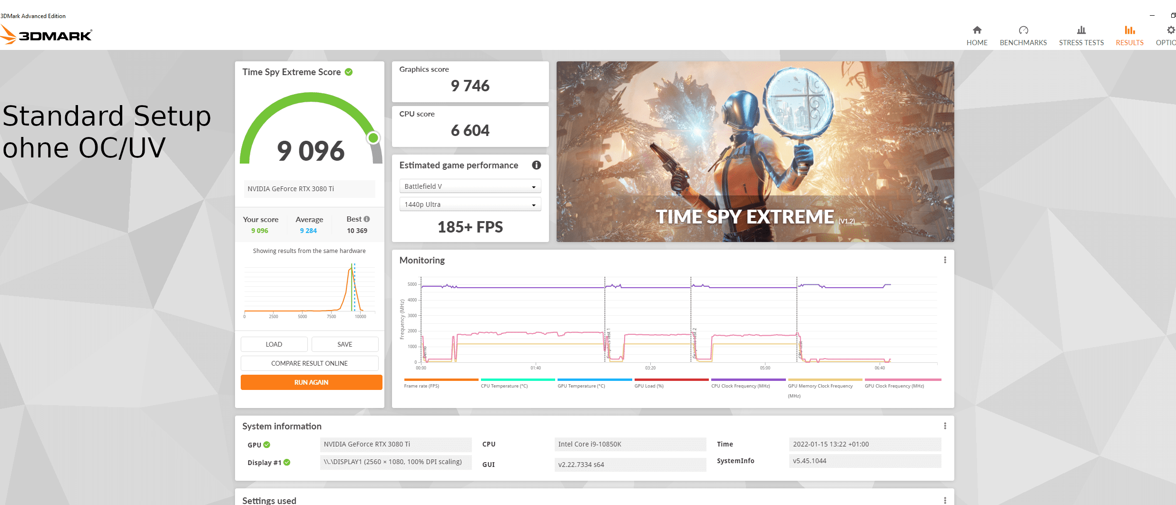Screen dimensions: 1176x505
Task: Click COMPARE RESULT ONLINE
Action: click(x=310, y=363)
